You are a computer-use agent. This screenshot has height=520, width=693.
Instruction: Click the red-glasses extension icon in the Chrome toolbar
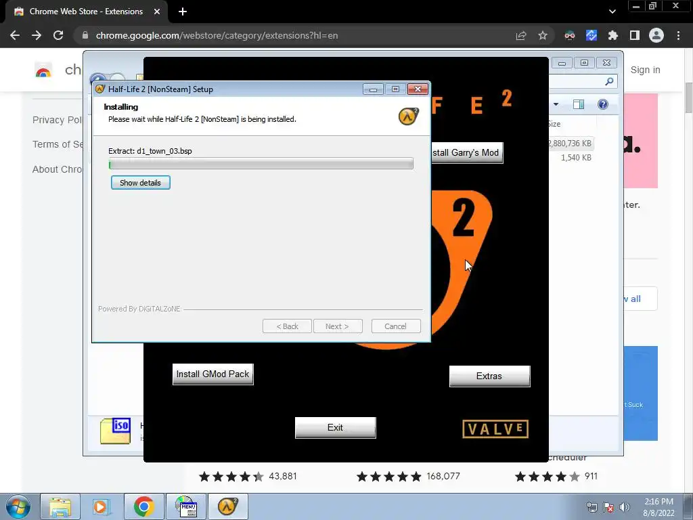[570, 35]
